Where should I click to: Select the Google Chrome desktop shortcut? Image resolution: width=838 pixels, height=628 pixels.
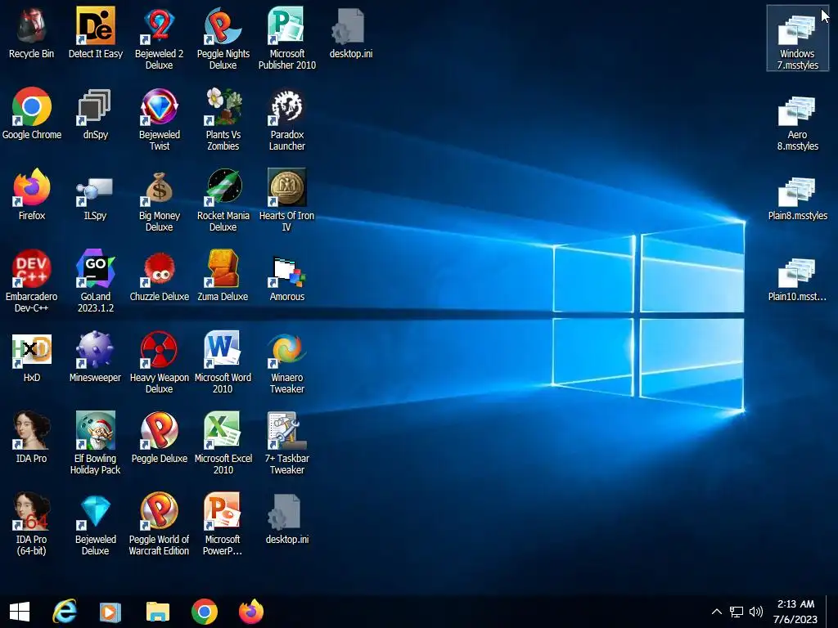32,114
